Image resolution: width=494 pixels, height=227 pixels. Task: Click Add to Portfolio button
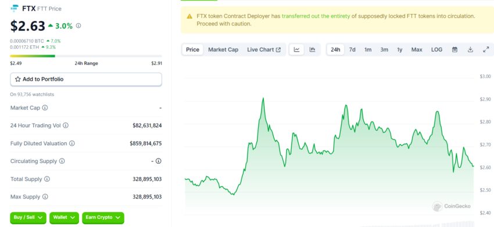tap(86, 80)
